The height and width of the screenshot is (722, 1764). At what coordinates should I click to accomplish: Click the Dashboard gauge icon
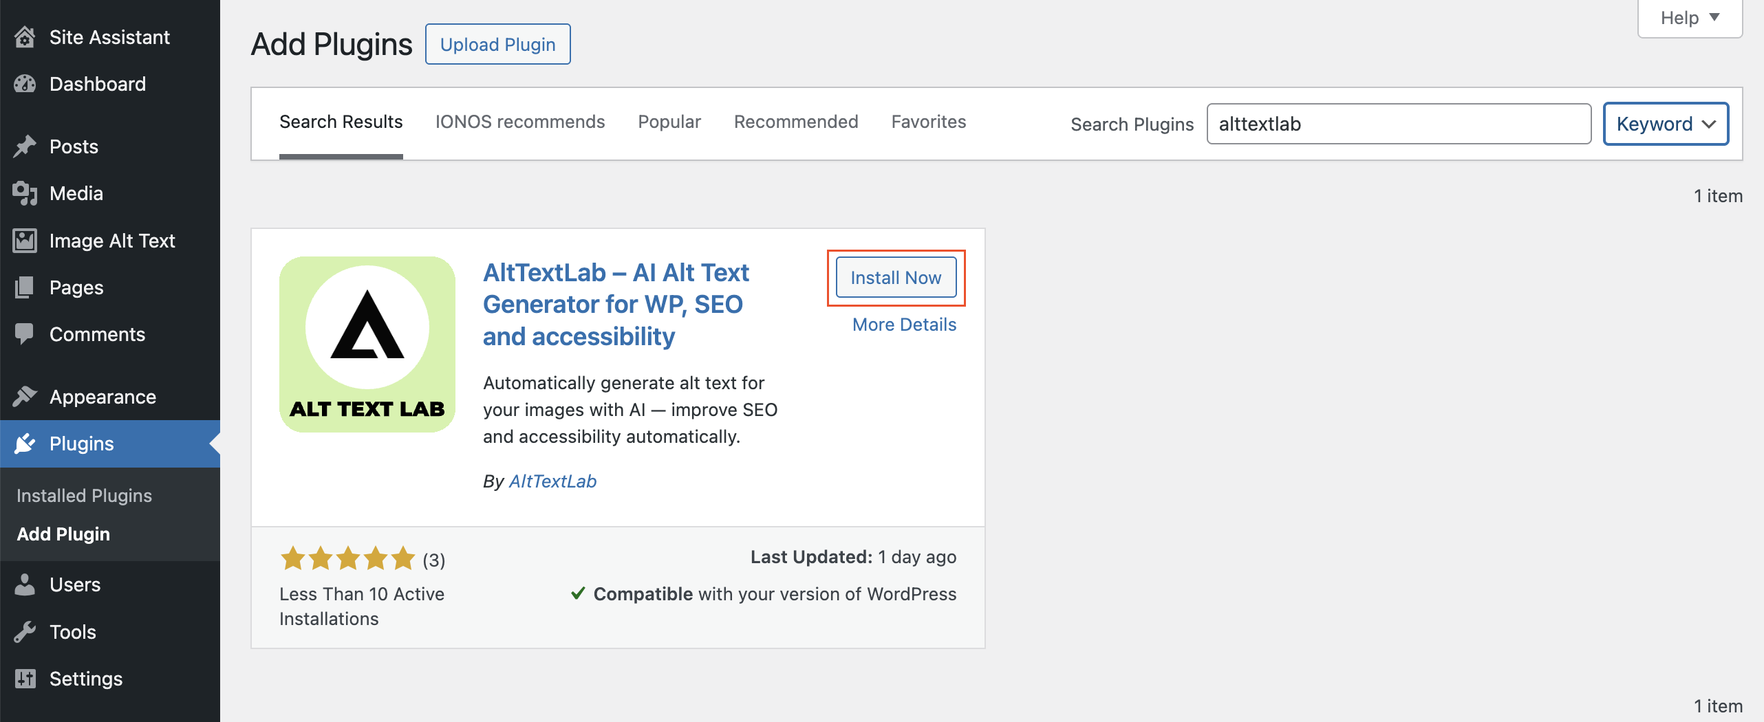pos(25,84)
